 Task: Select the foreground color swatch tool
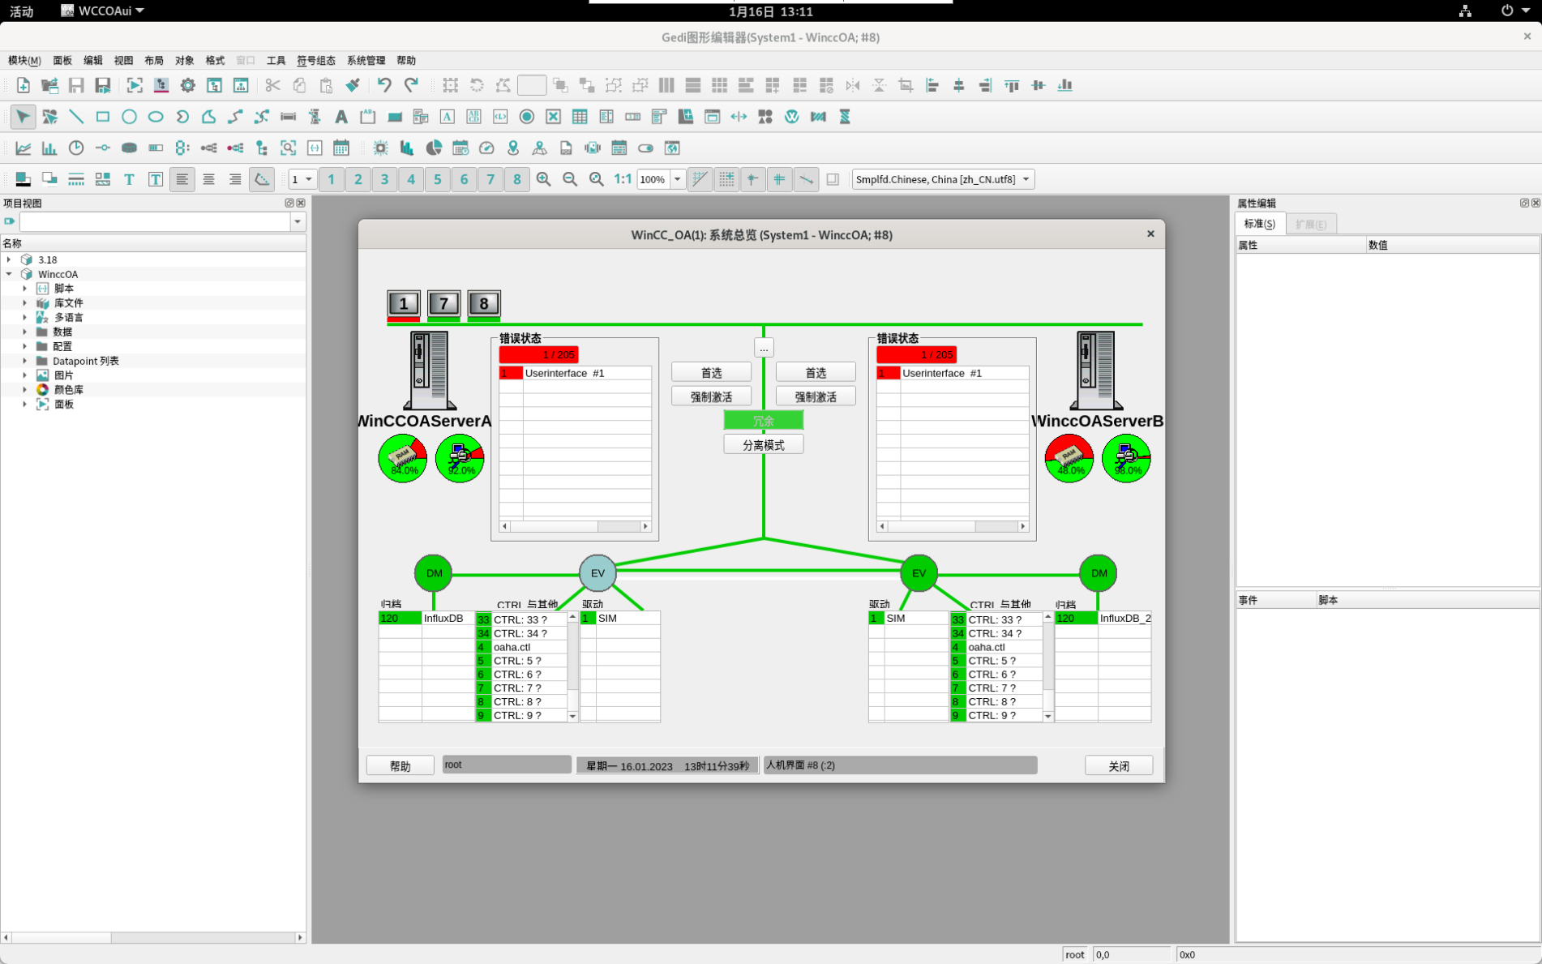[24, 179]
